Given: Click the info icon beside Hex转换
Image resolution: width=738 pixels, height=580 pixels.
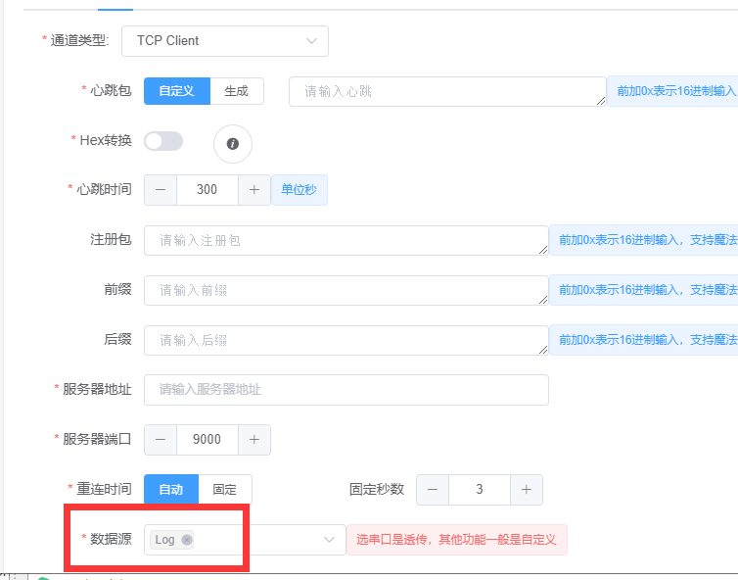Looking at the screenshot, I should tap(233, 144).
